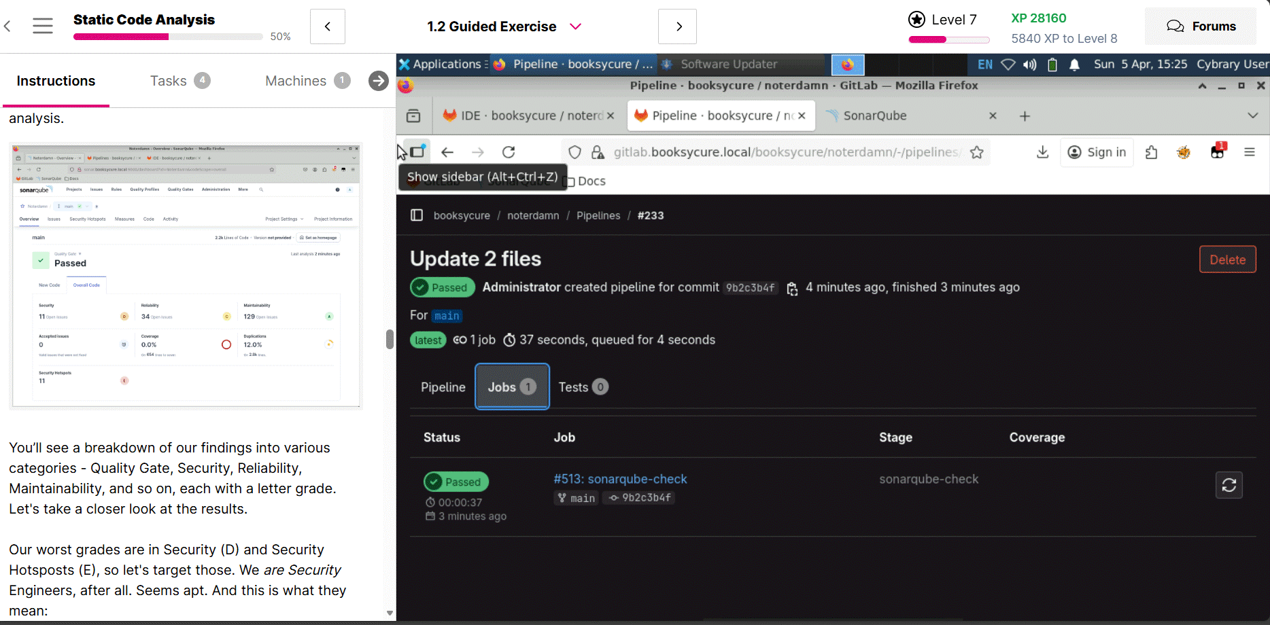
Task: Expand the 1.2 Guided Exercise dropdown
Action: coord(575,26)
